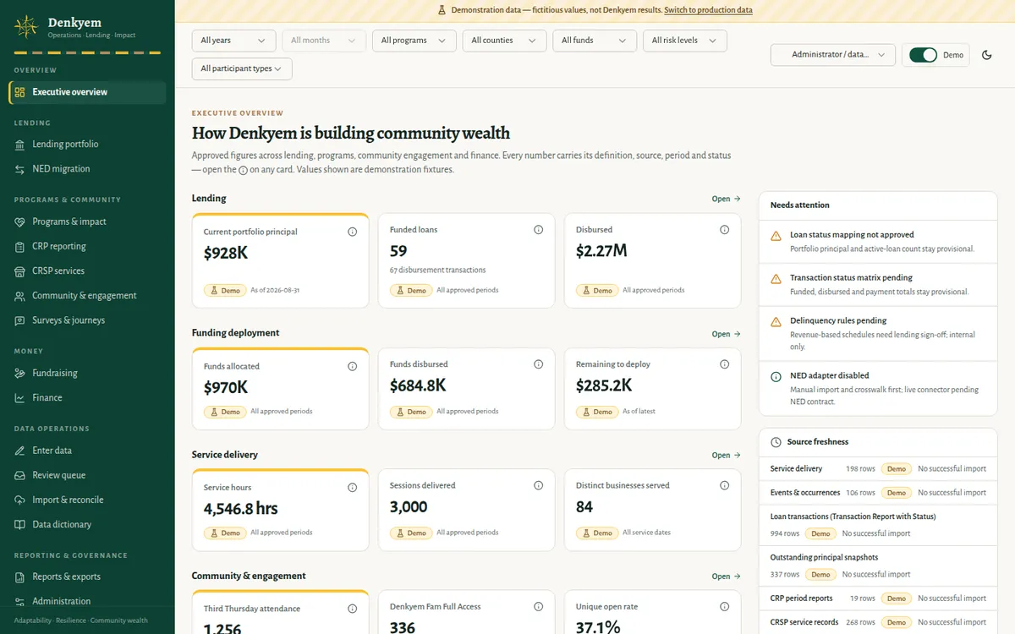Click the 67 disbursement transactions text
The image size is (1015, 634).
[437, 271]
